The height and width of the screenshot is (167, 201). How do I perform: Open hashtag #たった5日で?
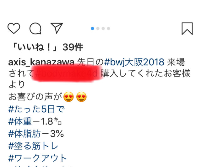[x=36, y=109]
